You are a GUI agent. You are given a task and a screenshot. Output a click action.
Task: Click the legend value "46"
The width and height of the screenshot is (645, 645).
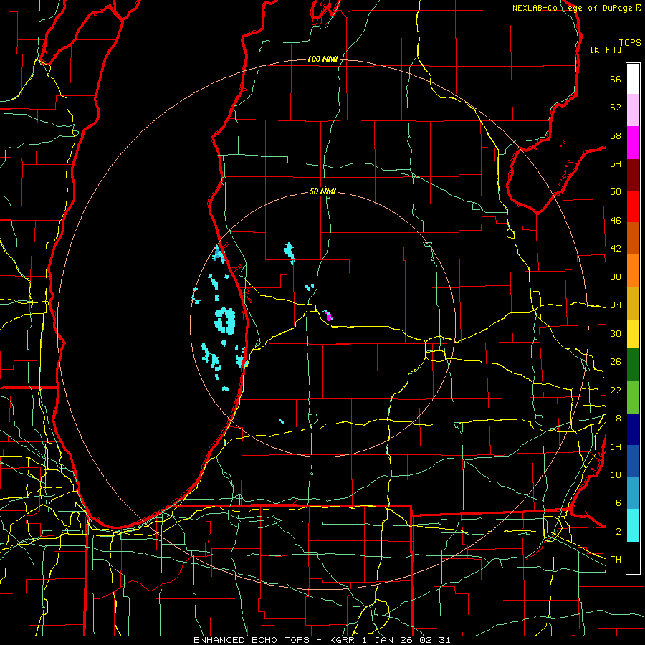(x=616, y=221)
